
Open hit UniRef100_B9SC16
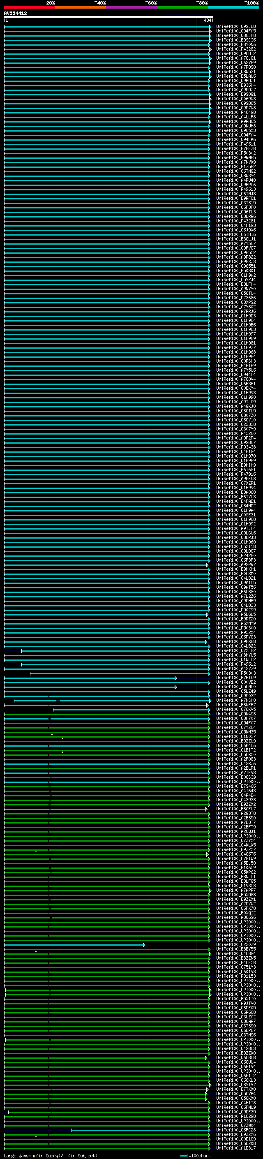tap(235, 40)
